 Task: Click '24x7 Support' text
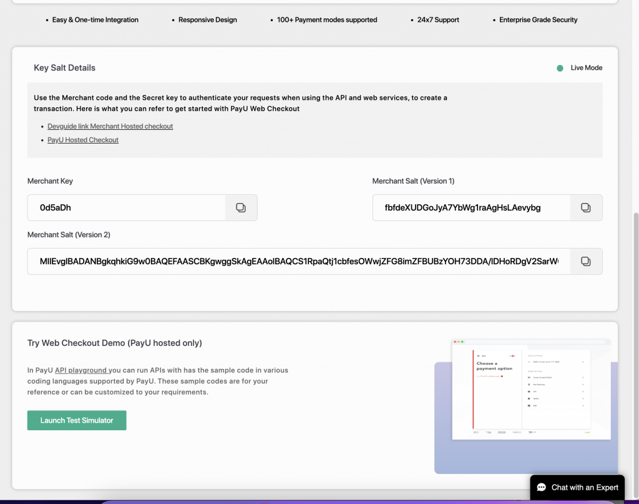point(438,19)
